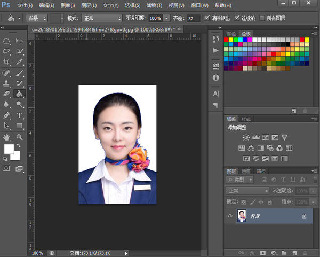This screenshot has width=320, height=257.
Task: Select the Zoom magnifier tool
Action: [x=20, y=137]
